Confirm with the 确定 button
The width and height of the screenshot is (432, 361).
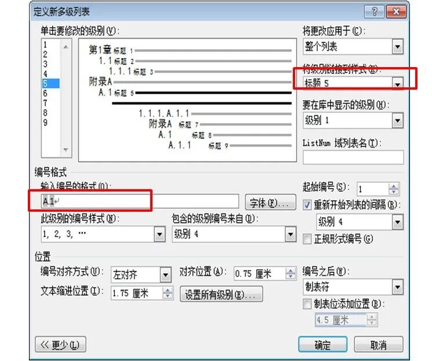pyautogui.click(x=322, y=345)
